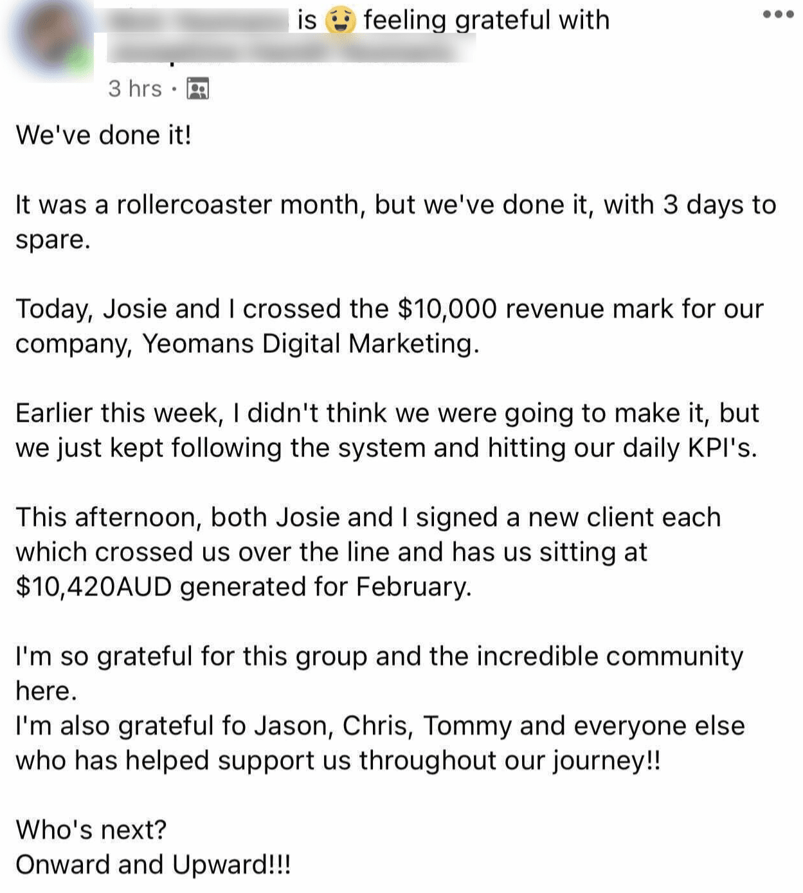
Task: Click the group audience icon beside 3 hrs
Action: click(x=197, y=88)
